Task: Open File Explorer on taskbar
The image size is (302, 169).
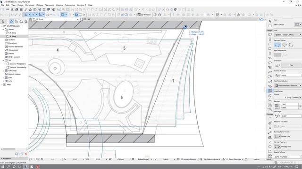Action: [32, 167]
